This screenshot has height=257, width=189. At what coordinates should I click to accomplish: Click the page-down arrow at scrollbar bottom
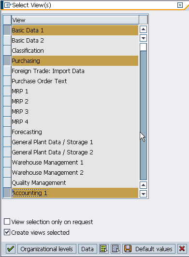pyautogui.click(x=144, y=194)
